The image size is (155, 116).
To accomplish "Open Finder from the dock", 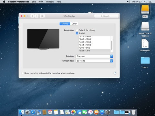I will pos(22,112).
